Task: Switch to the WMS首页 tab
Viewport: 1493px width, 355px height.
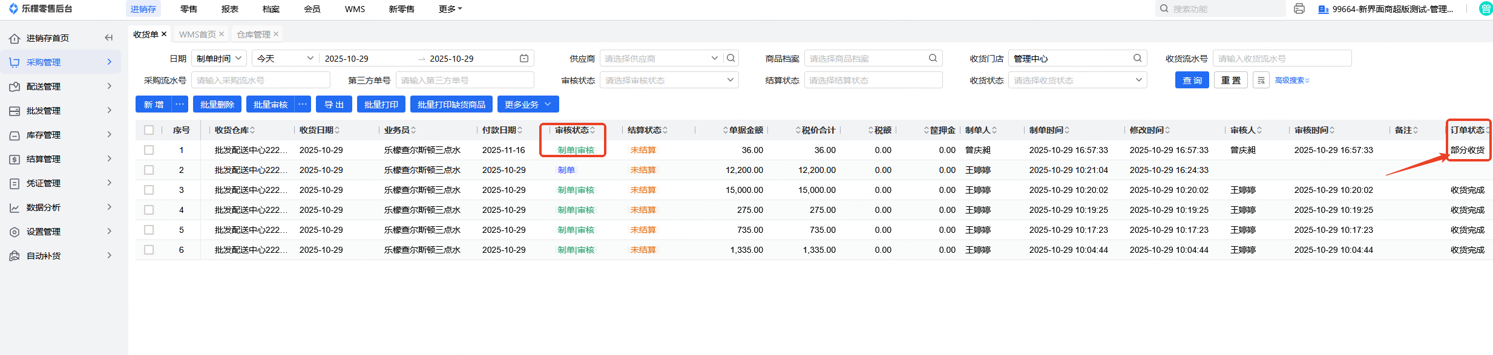Action: pos(197,34)
